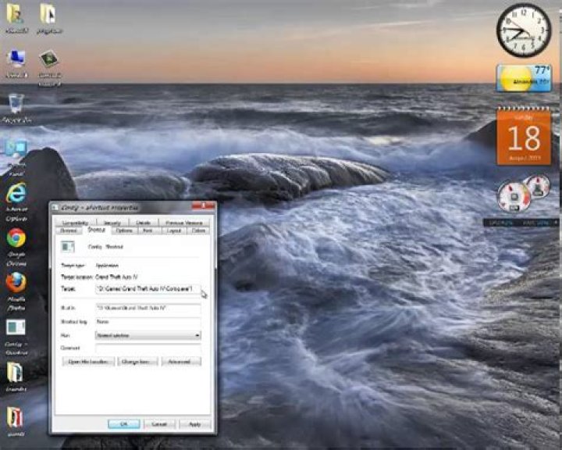Click the orange calendar gadget showing 18
The width and height of the screenshot is (562, 450).
tap(523, 137)
